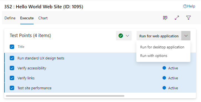Click the green pass test checkmark icon
The width and height of the screenshot is (201, 102).
(x=121, y=36)
